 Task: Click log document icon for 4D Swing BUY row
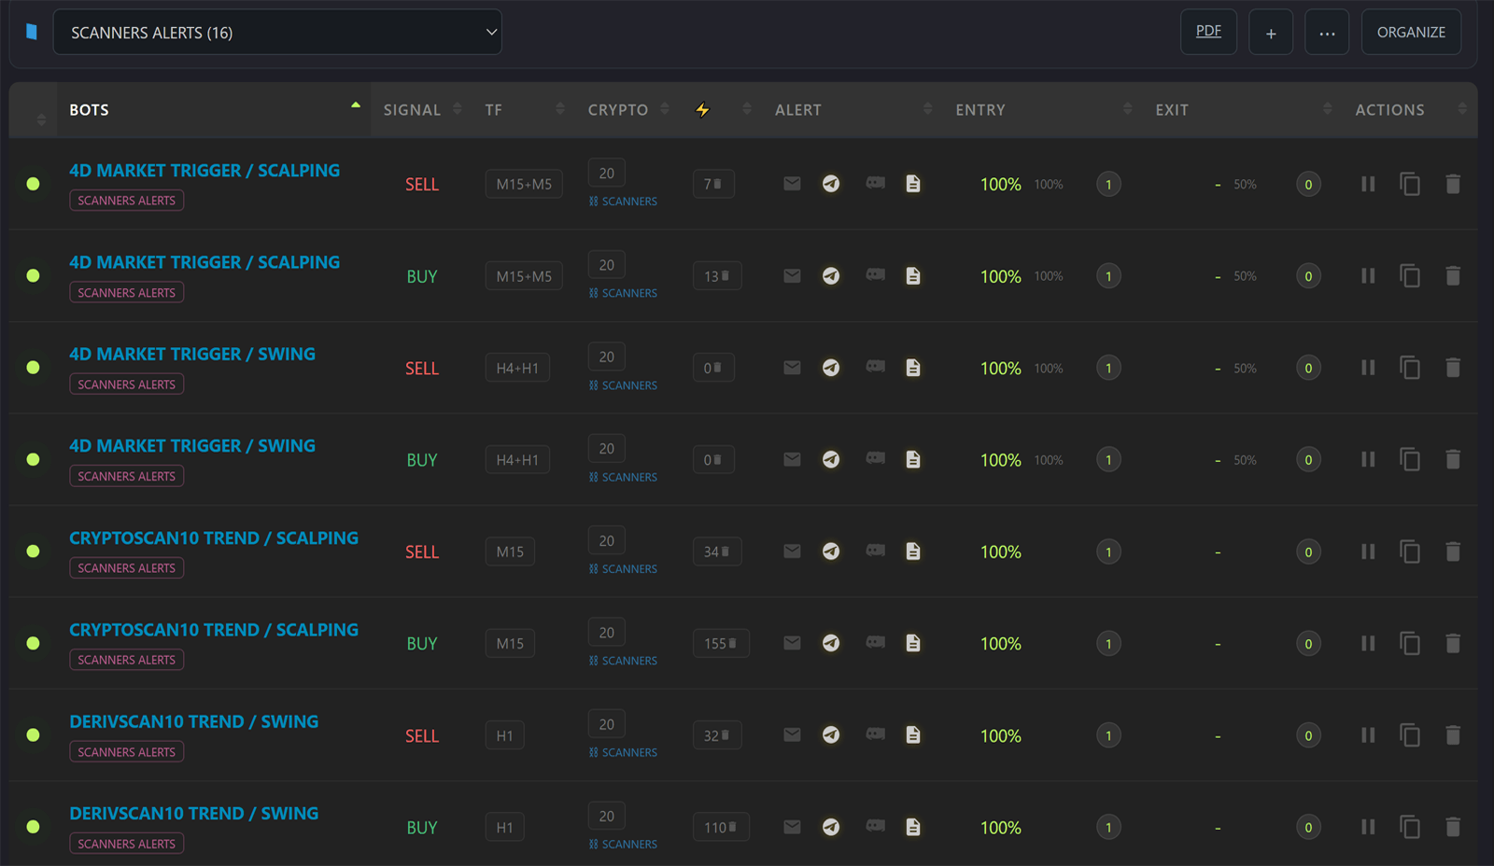[x=913, y=459]
